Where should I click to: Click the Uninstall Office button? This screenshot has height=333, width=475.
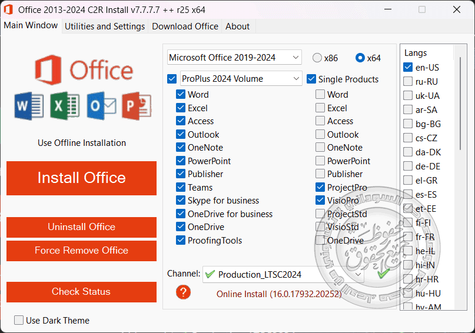click(81, 227)
